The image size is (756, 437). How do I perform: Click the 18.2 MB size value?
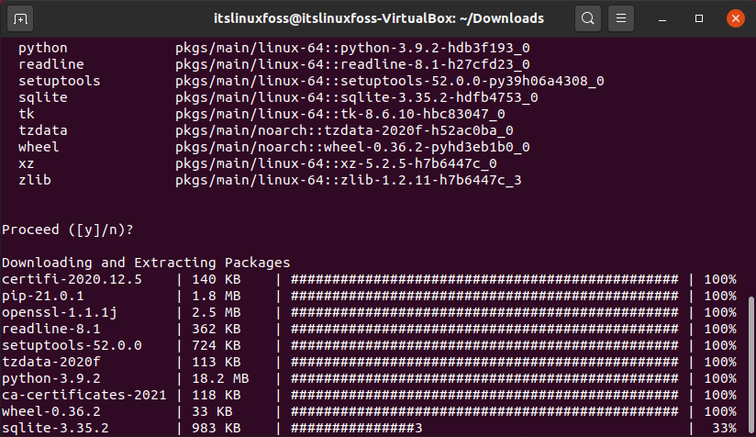tap(220, 378)
